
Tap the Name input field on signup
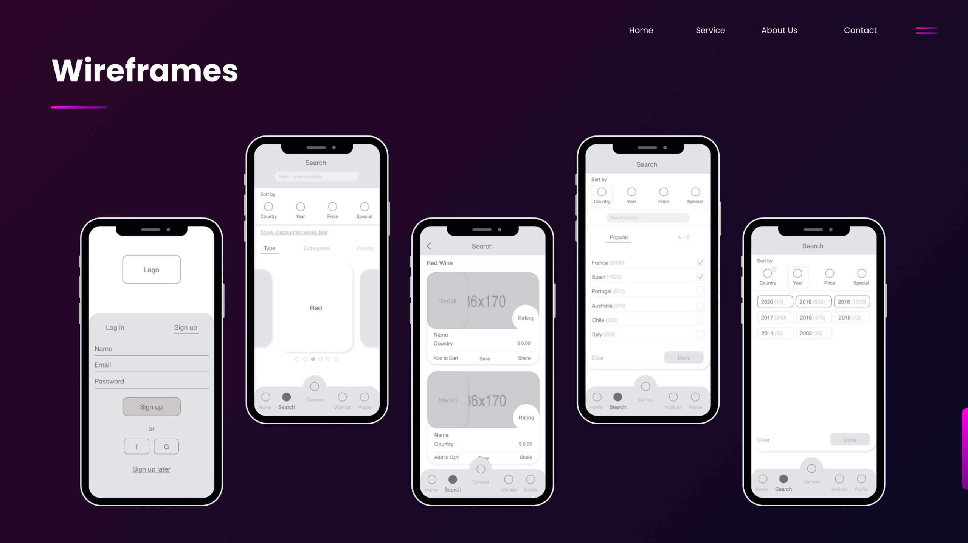tap(151, 348)
